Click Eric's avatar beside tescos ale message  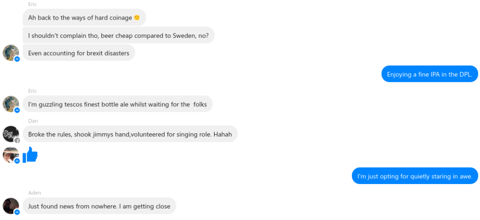(x=11, y=104)
